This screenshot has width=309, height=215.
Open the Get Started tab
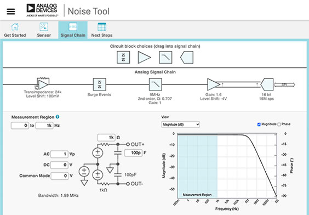15,30
